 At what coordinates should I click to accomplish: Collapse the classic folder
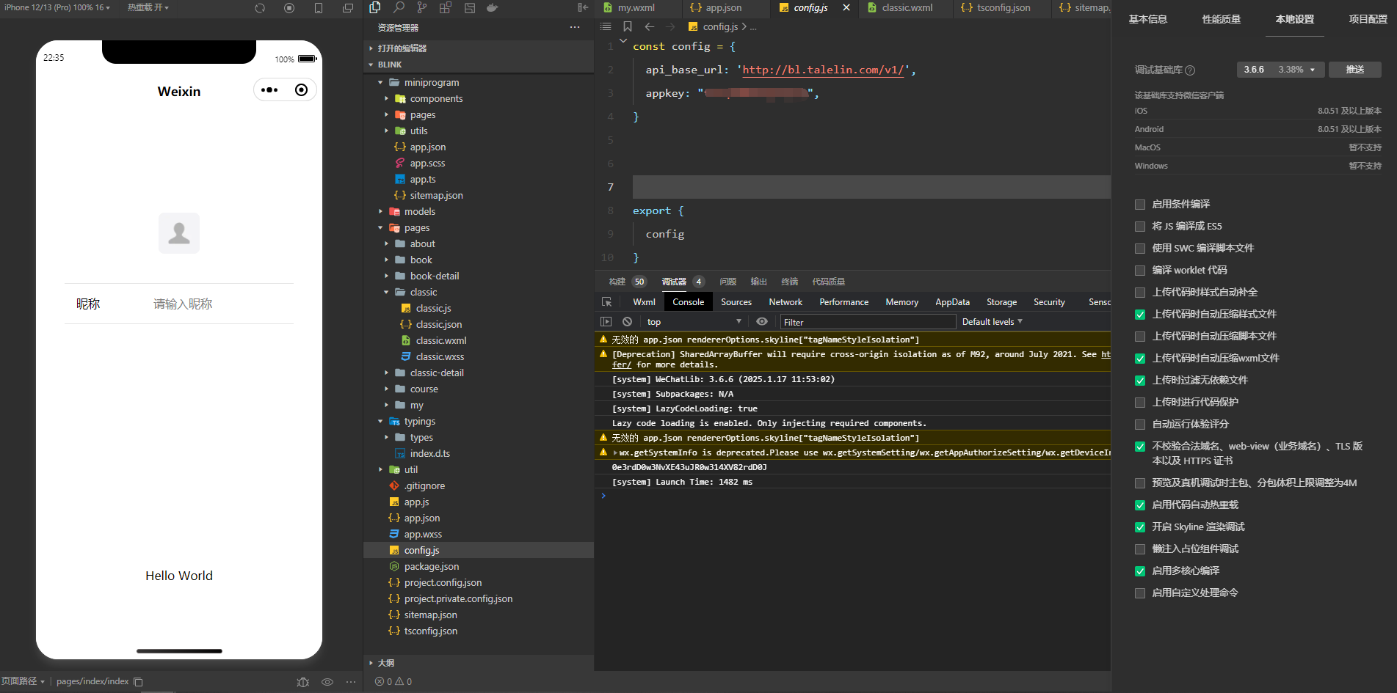[424, 293]
